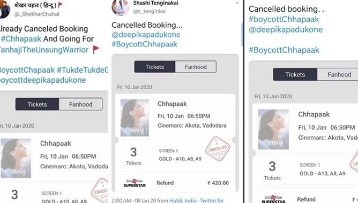
Task: Click the BookMyShow Superstar logo in right ticket
Action: [x=273, y=199]
